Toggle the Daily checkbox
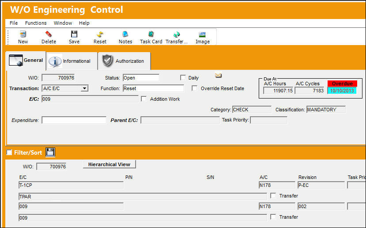366x228 pixels. [183, 78]
